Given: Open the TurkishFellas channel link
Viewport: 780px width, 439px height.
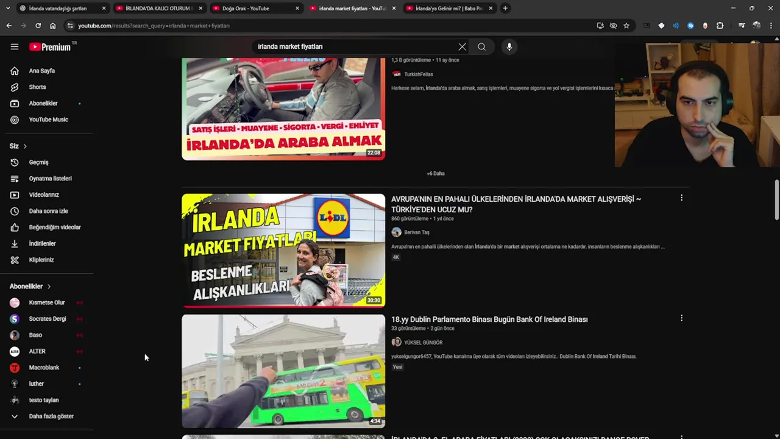Looking at the screenshot, I should [x=418, y=74].
